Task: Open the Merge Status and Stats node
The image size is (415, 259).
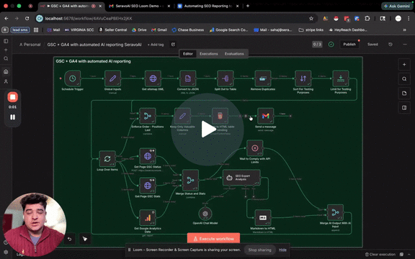Action: point(190,181)
